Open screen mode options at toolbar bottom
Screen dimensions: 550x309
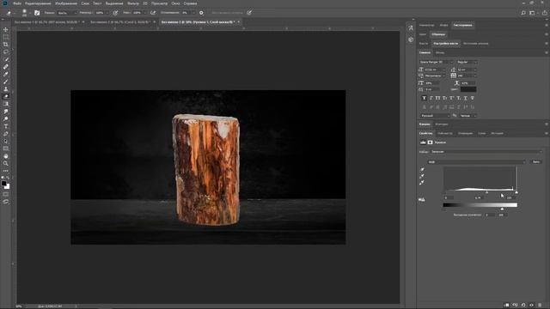6,202
